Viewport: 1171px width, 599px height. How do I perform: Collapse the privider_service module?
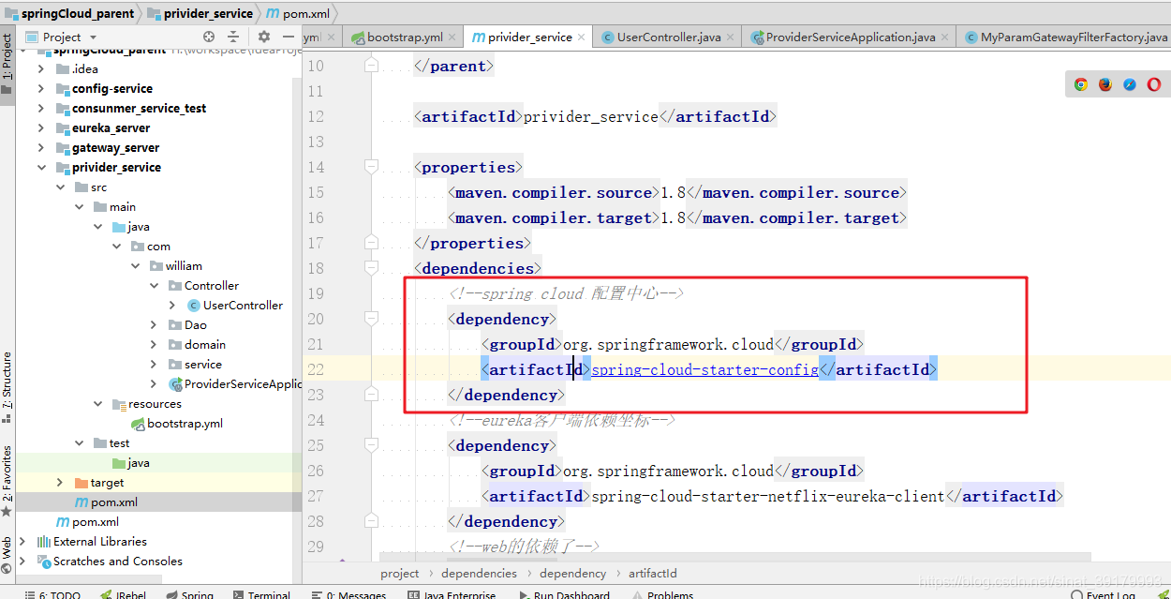[41, 167]
